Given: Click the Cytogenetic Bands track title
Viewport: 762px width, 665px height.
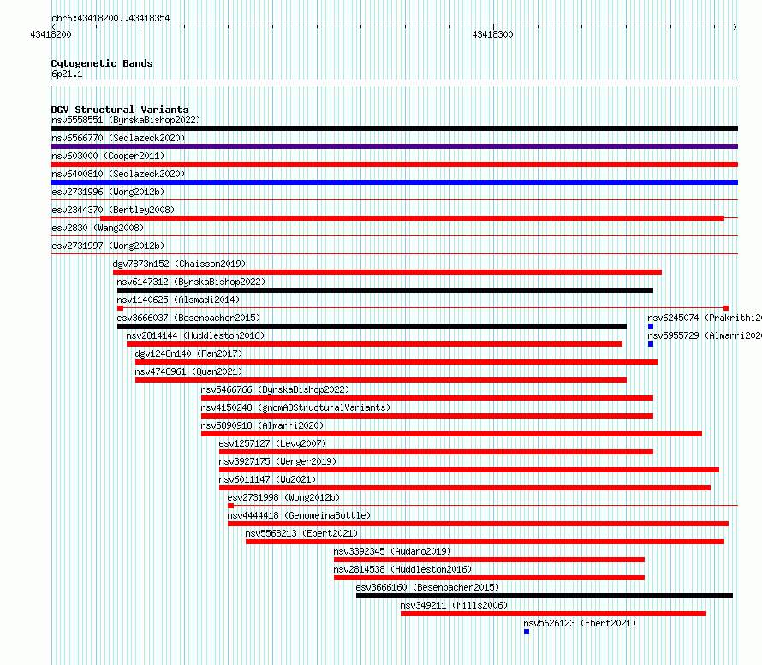Looking at the screenshot, I should click(102, 63).
